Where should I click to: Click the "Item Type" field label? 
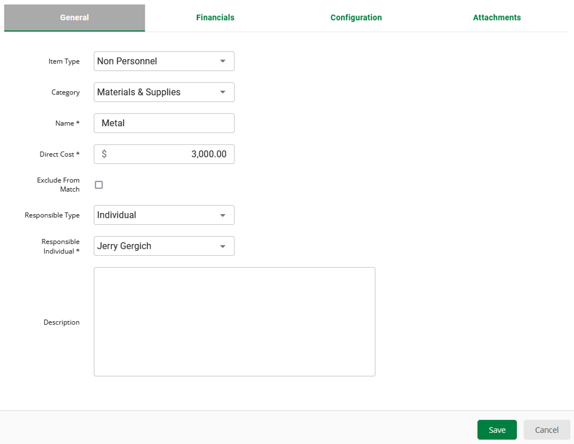click(64, 61)
